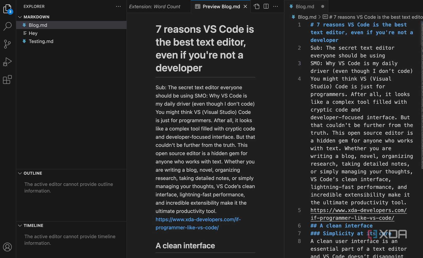Switch to the Blog.md editor tab

tap(305, 6)
